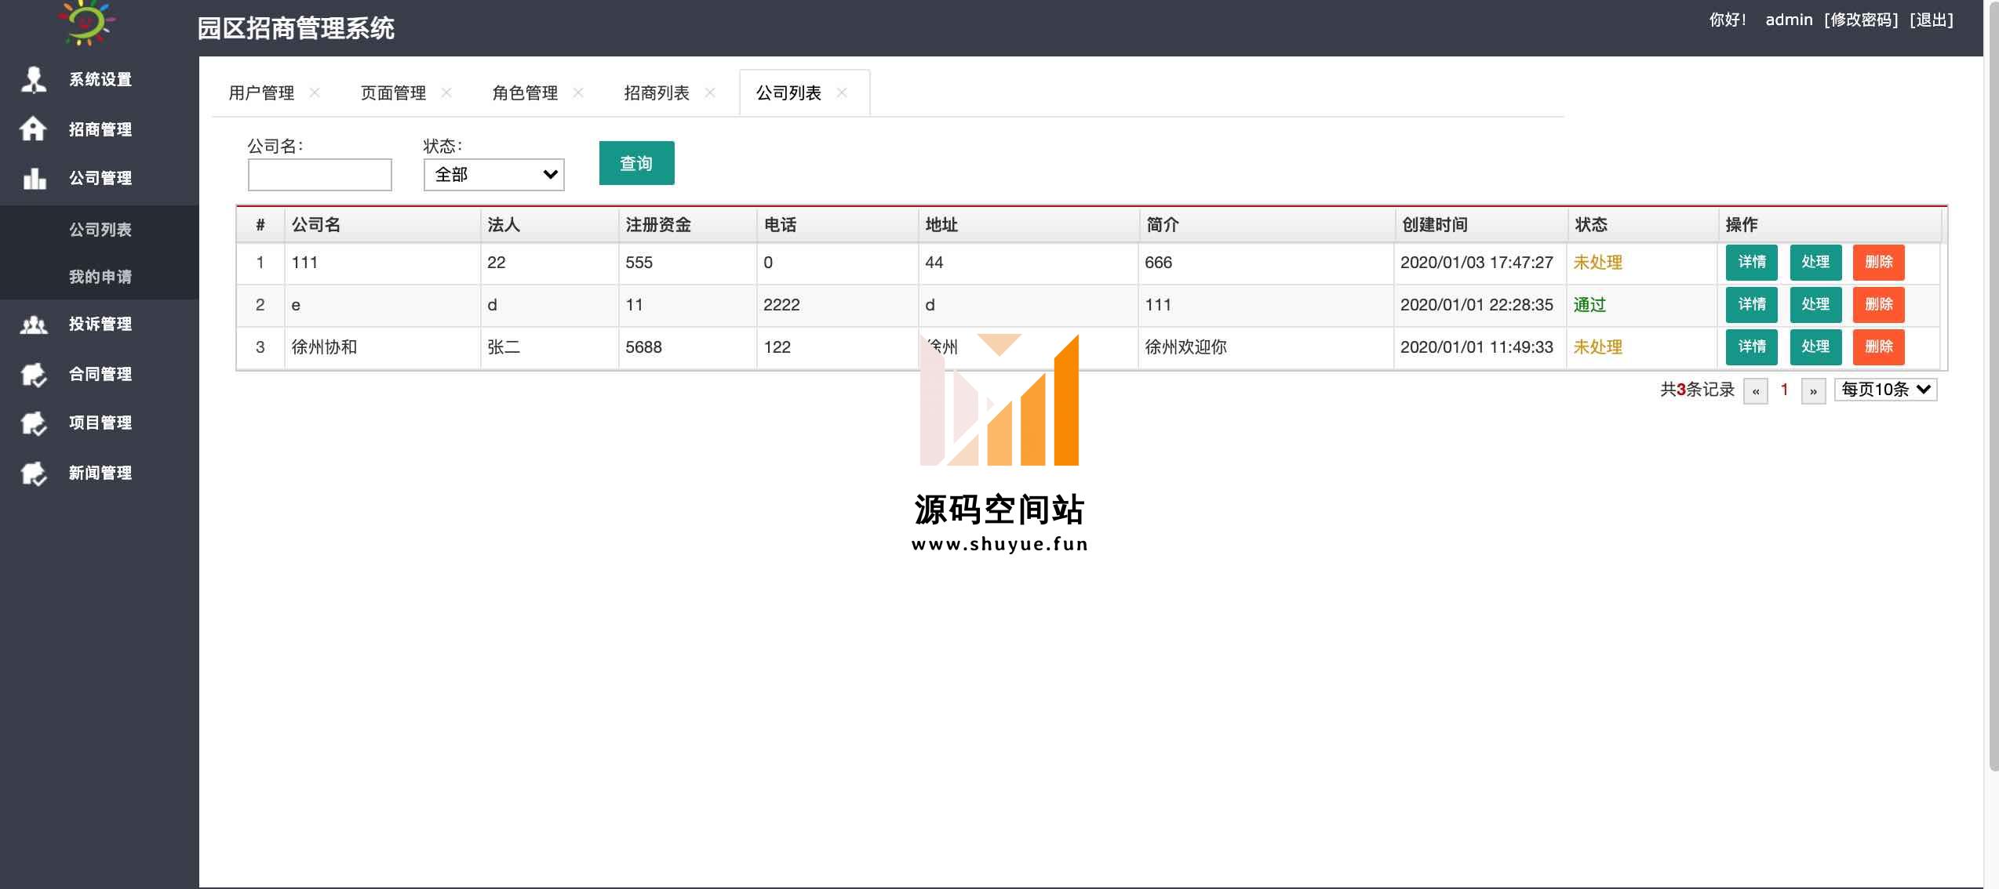1999x889 pixels.
Task: Switch to the 招商列表 tab
Action: pos(657,93)
